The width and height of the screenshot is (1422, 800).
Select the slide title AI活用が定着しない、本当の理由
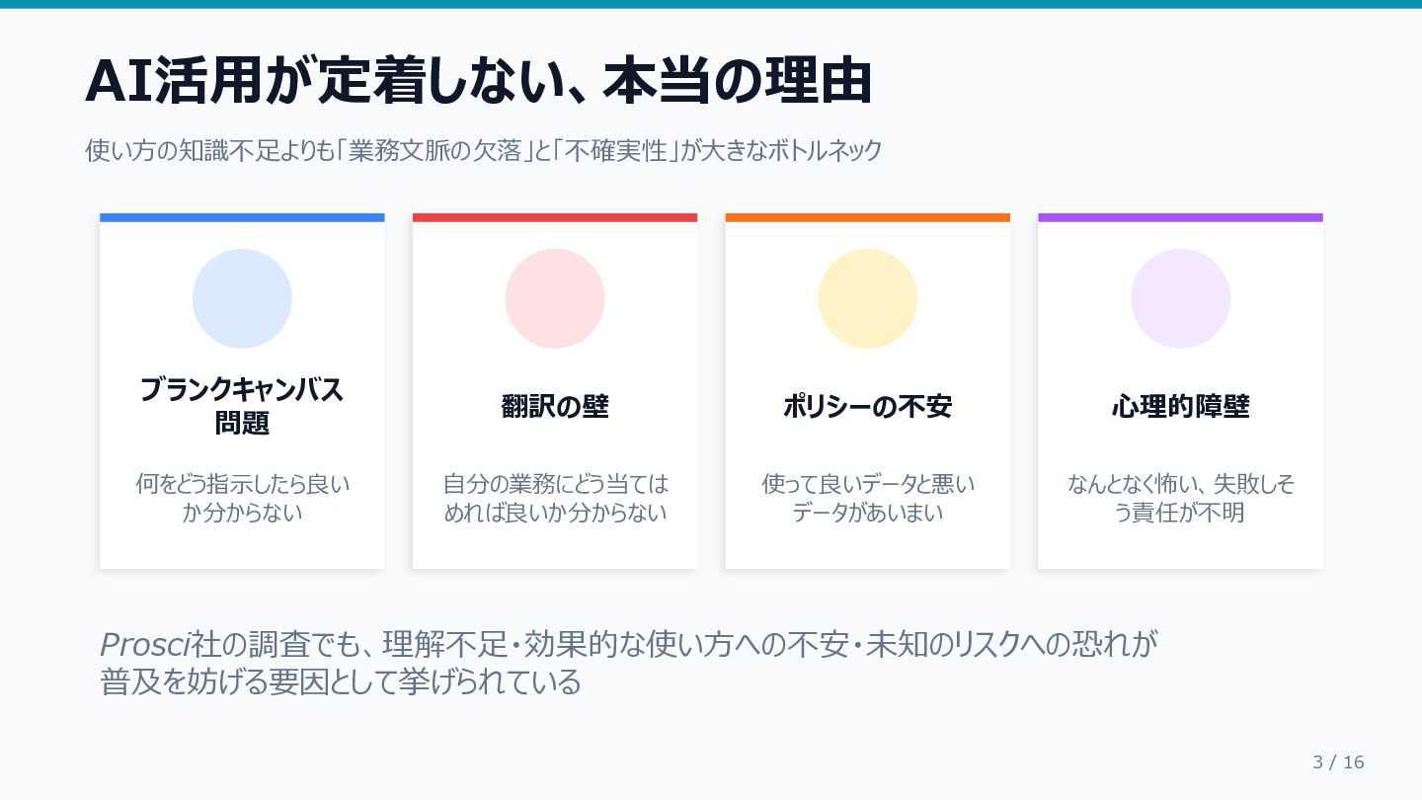tap(479, 82)
